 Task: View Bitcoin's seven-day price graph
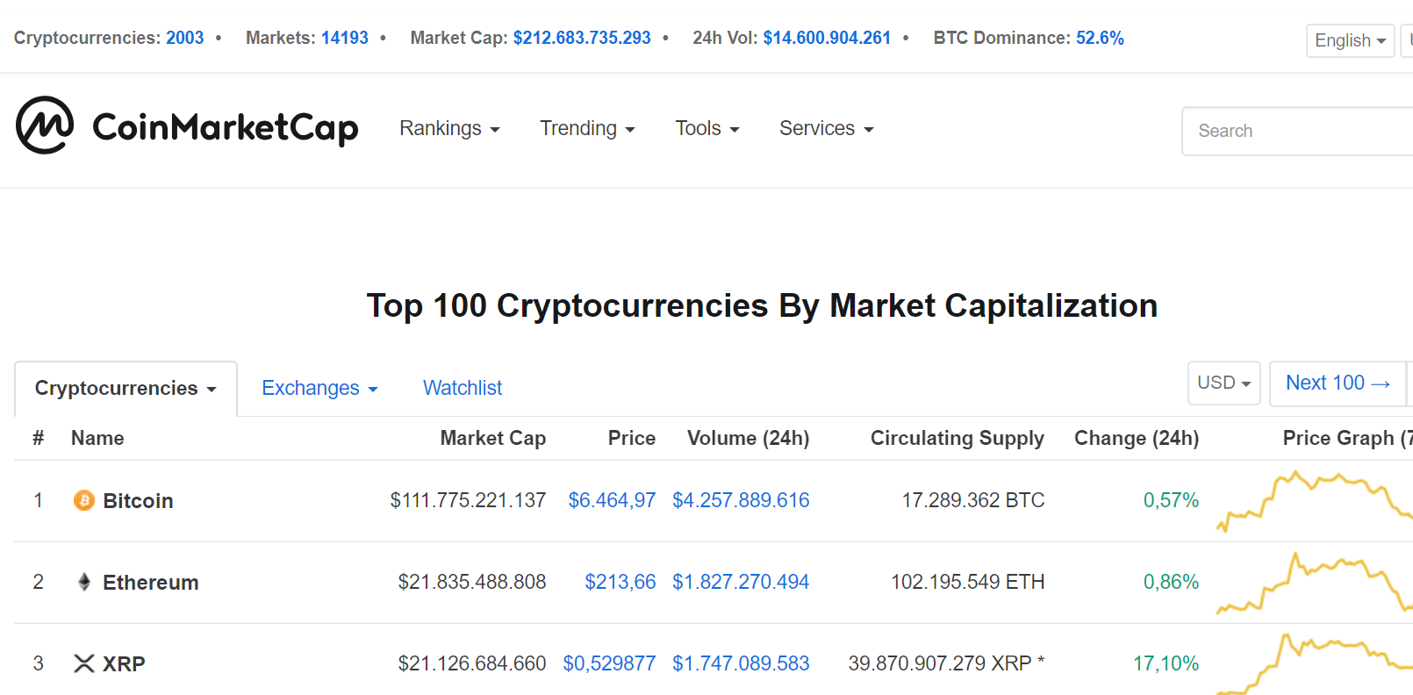tap(1314, 501)
